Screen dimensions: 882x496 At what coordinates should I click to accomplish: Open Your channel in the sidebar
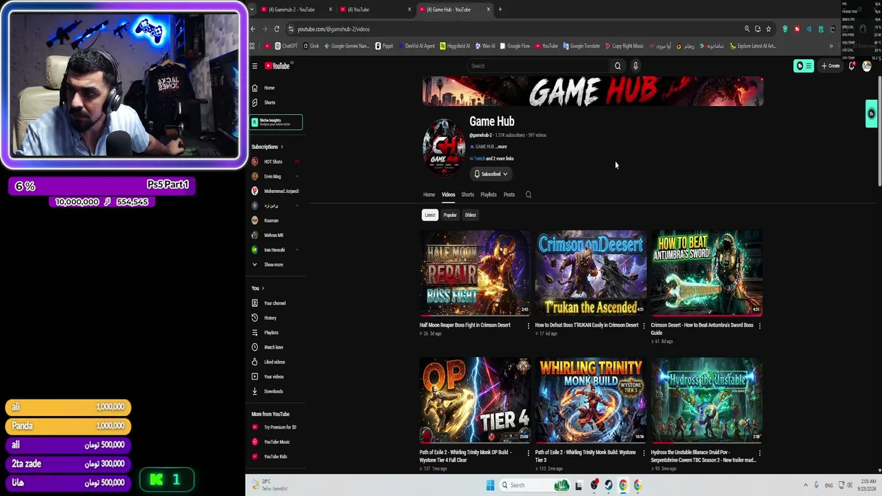pos(276,303)
